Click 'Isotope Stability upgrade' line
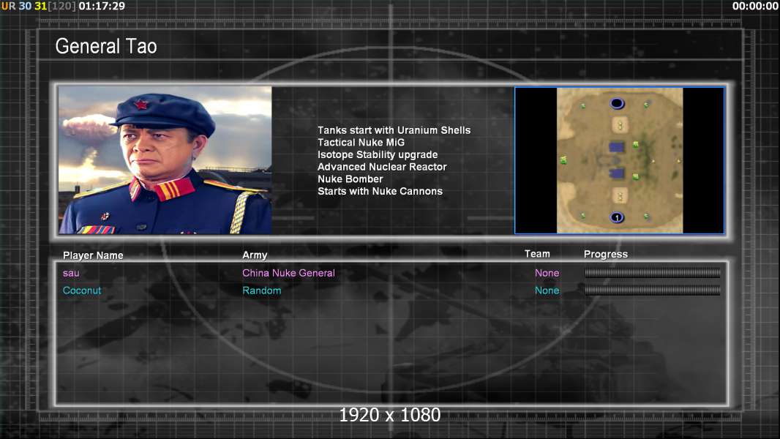 [378, 154]
